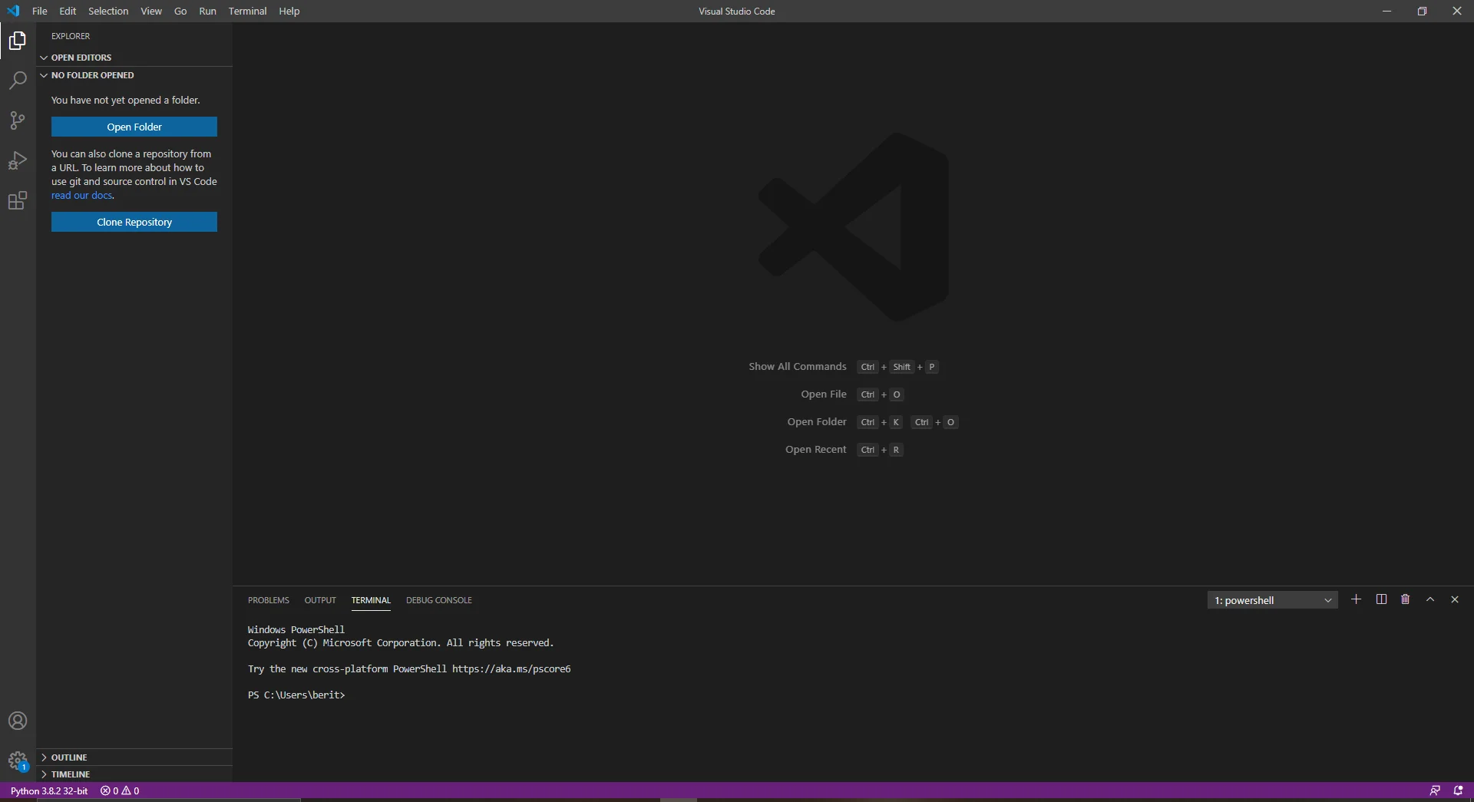The width and height of the screenshot is (1474, 802).
Task: Click the 'Open File' hint text
Action: (x=824, y=394)
